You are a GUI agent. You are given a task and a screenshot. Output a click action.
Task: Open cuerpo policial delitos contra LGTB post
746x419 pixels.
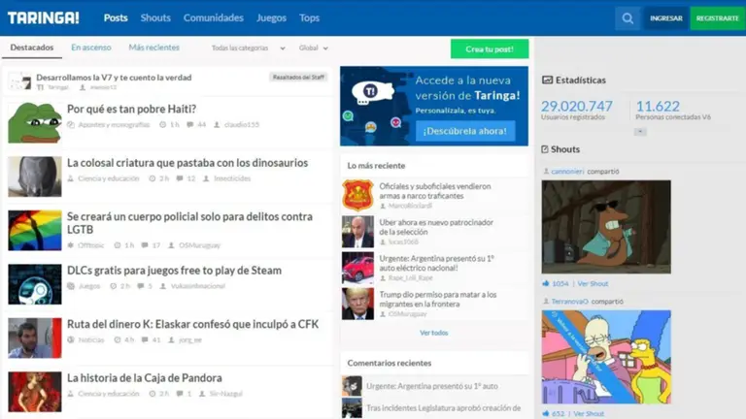coord(189,223)
